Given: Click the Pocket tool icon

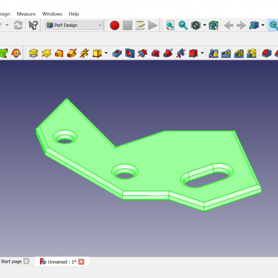Looking at the screenshot, I should point(117,53).
